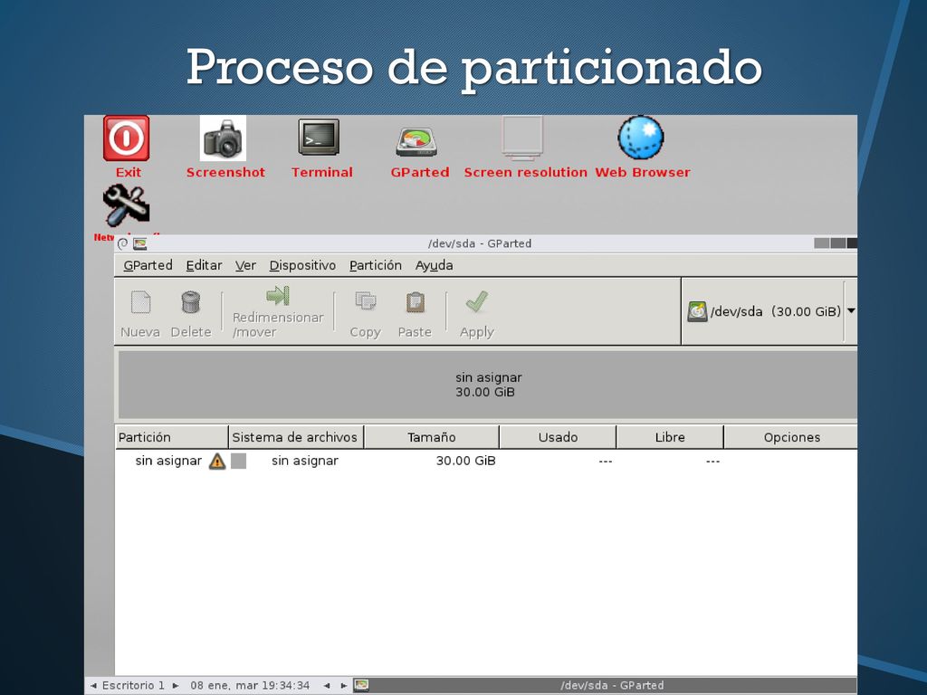Switch to next desktop with right arrow by Escritorio 1
The image size is (927, 695).
(176, 686)
